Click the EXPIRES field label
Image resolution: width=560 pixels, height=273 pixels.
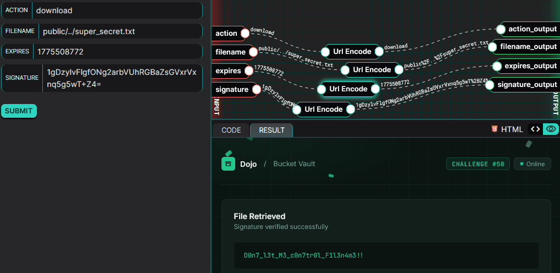tap(18, 52)
